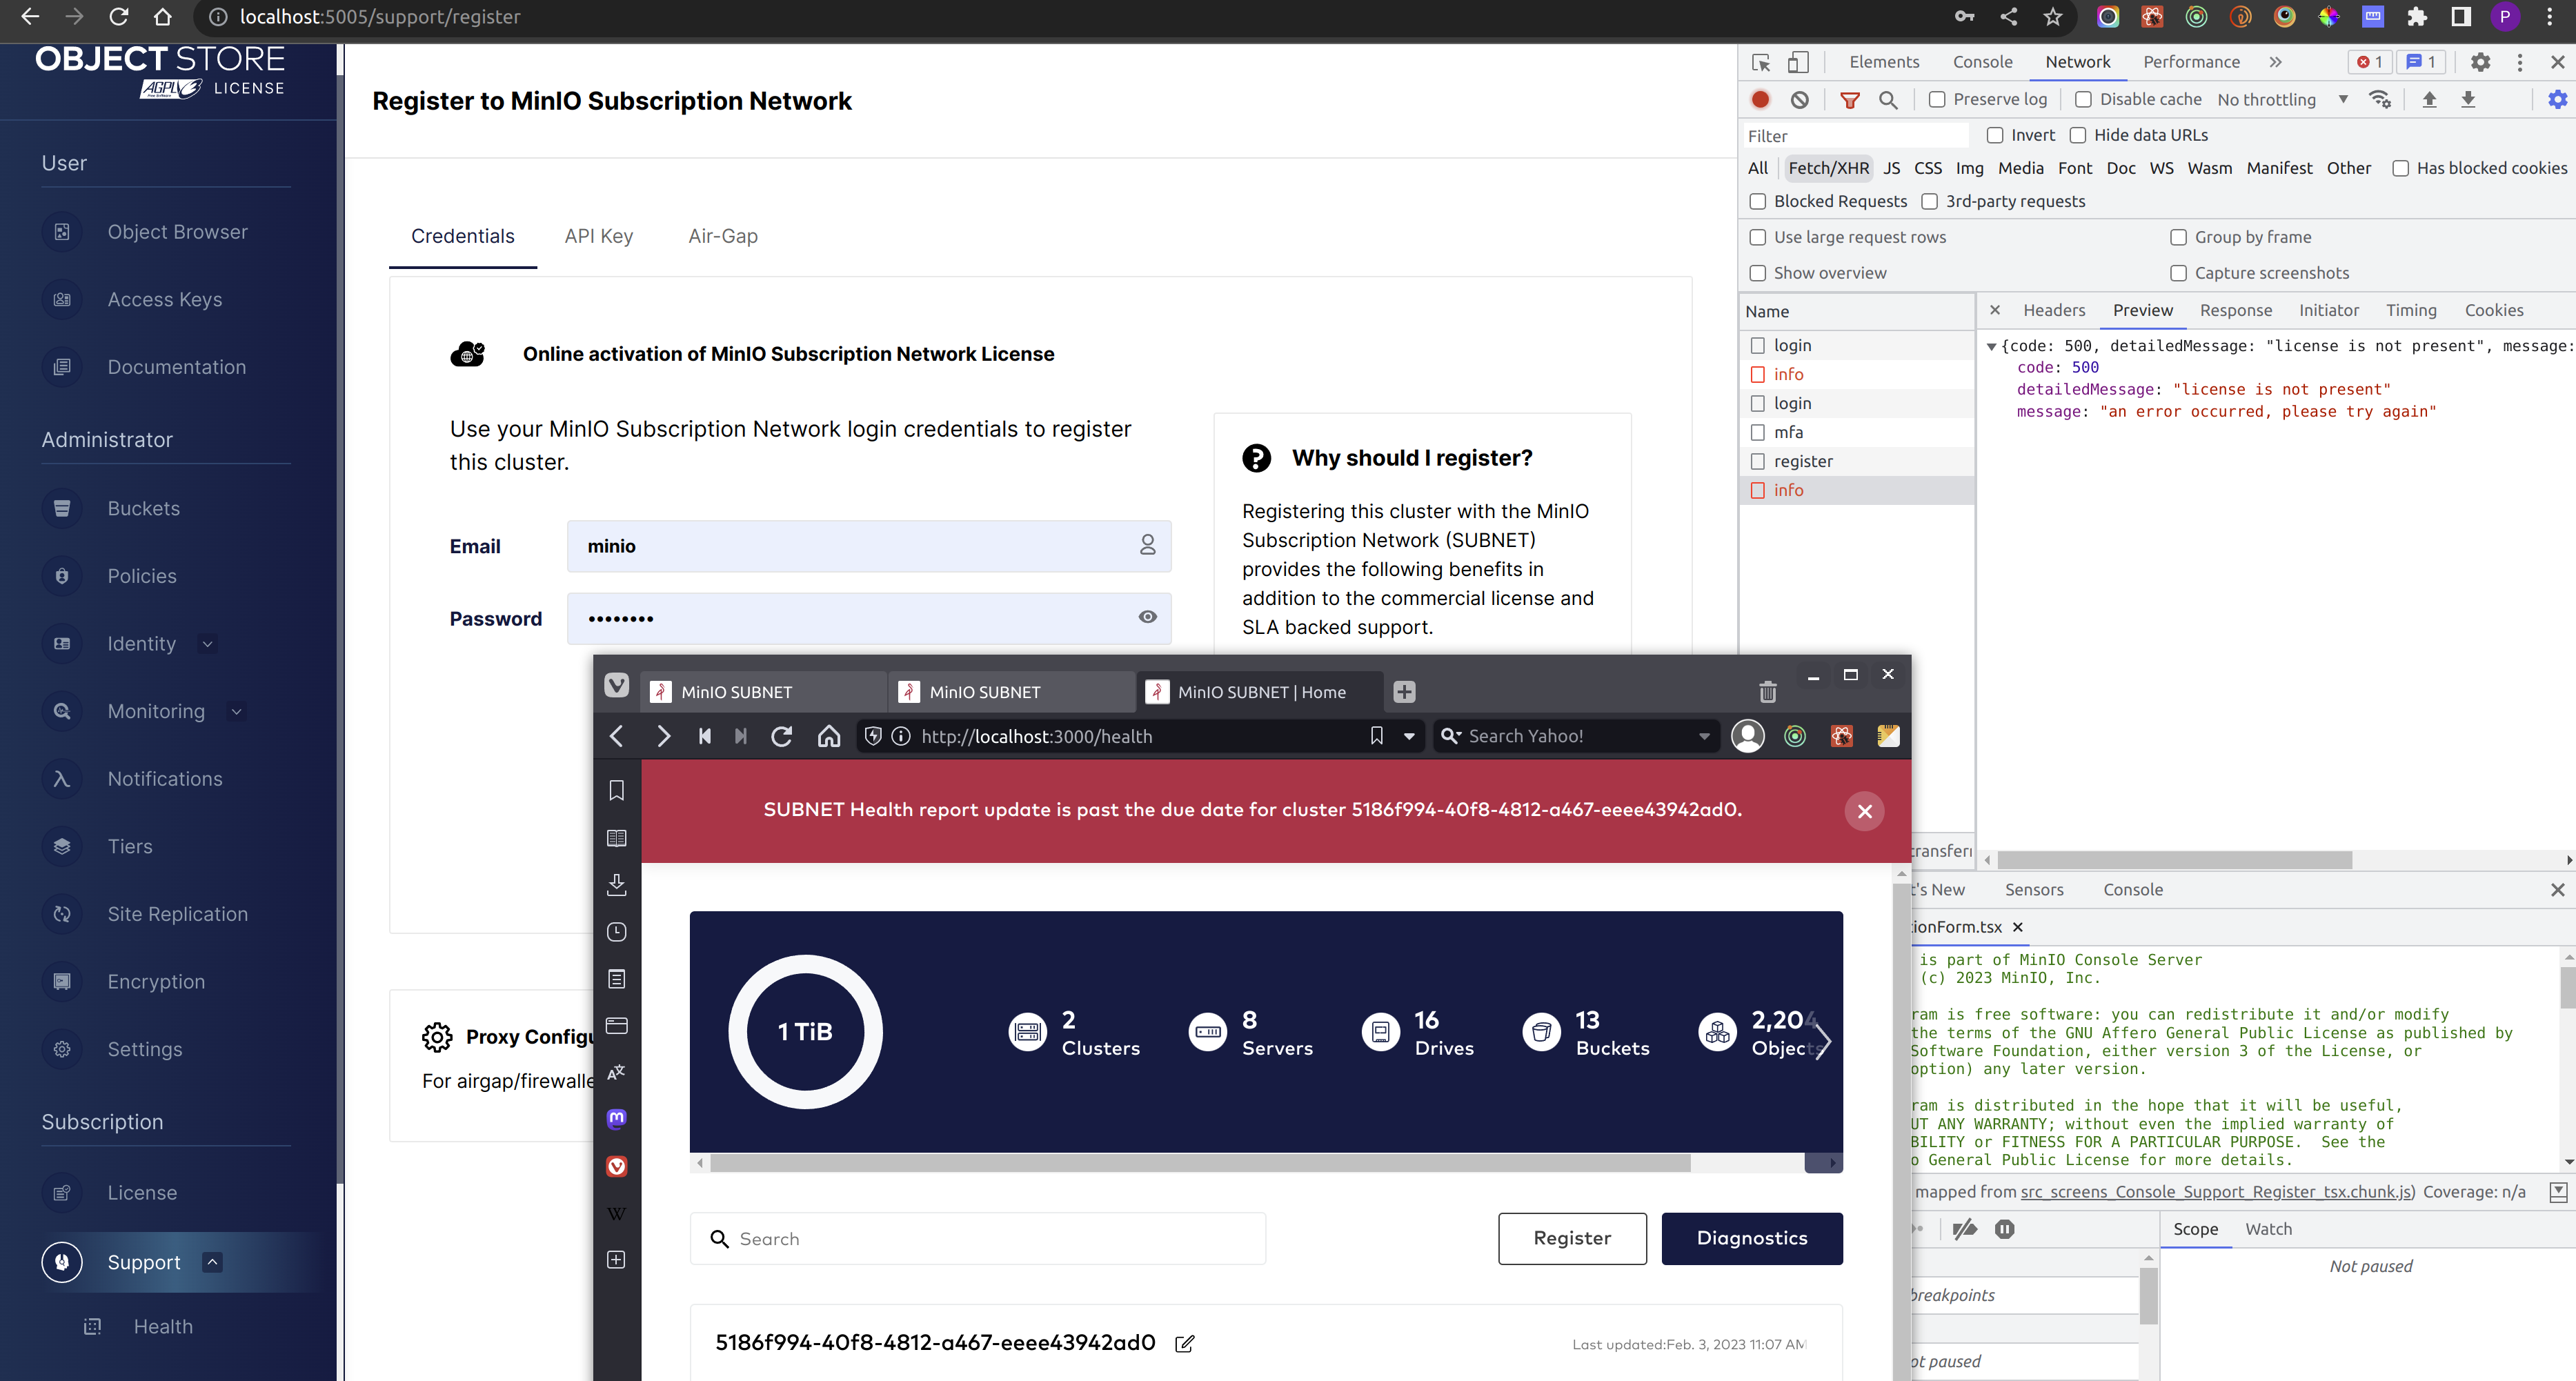This screenshot has height=1381, width=2576.
Task: Open Buckets admin page
Action: pos(143,508)
